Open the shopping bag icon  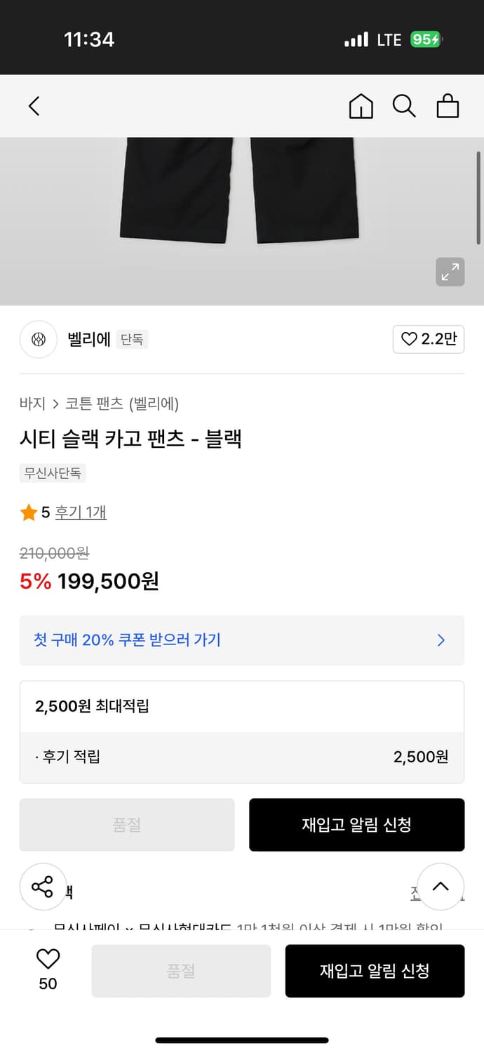(x=448, y=106)
